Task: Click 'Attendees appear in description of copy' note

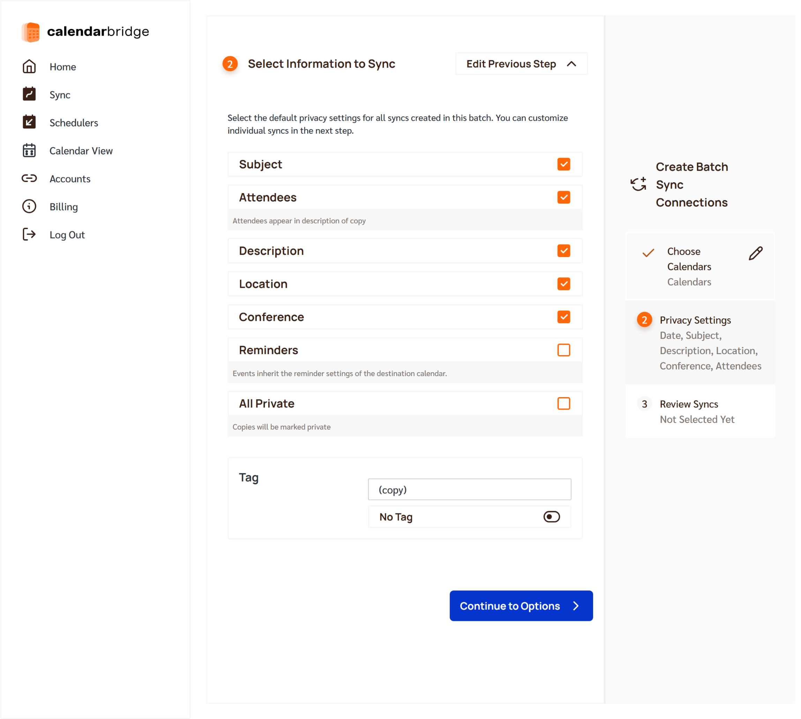Action: [299, 221]
